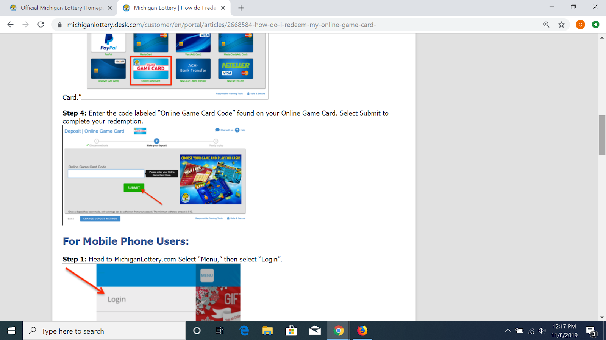The image size is (606, 340).
Task: Close the How do I redeem tab
Action: [223, 8]
